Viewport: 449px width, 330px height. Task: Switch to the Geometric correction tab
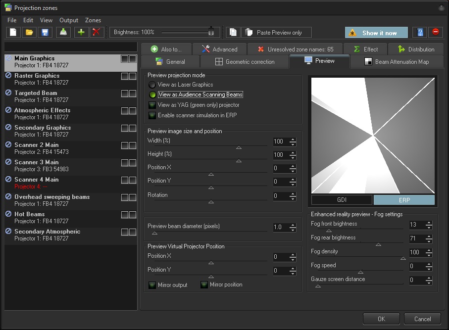(245, 62)
